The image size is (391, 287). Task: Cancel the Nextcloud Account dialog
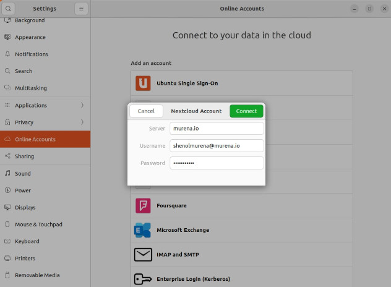146,111
